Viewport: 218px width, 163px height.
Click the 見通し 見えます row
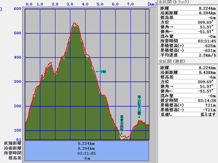187,114
